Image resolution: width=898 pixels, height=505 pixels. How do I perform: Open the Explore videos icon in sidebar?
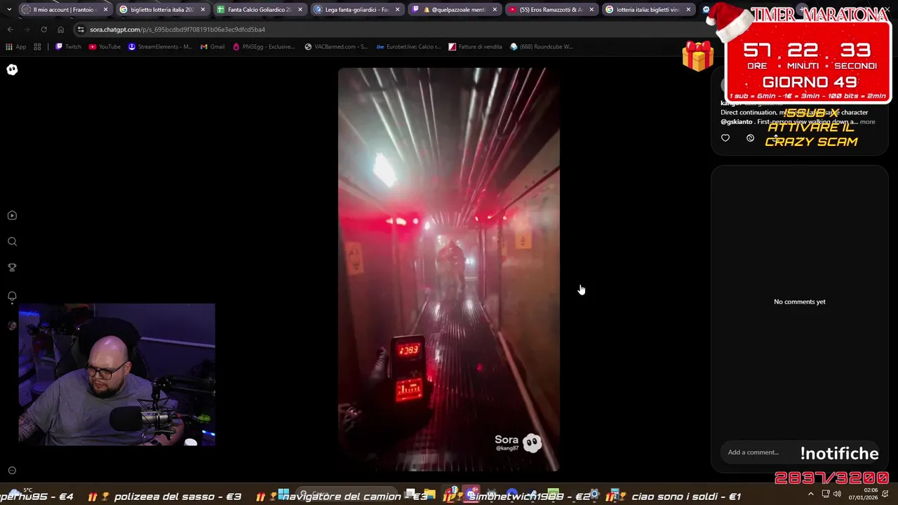(x=12, y=215)
